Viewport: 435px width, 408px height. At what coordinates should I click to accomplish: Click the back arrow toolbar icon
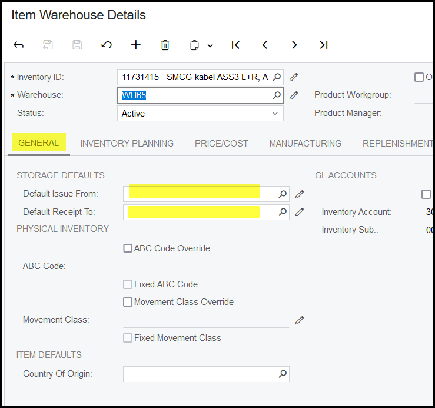pos(18,45)
